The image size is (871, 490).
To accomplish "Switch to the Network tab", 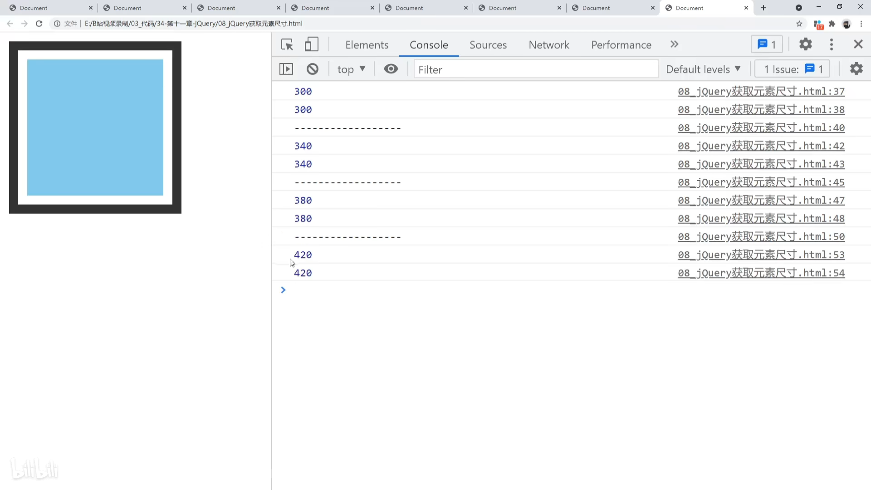I will (x=548, y=44).
